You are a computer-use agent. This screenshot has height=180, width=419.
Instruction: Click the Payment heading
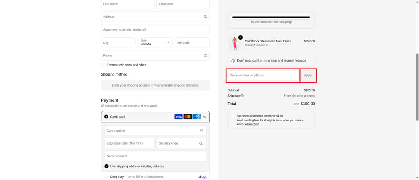pos(110,100)
